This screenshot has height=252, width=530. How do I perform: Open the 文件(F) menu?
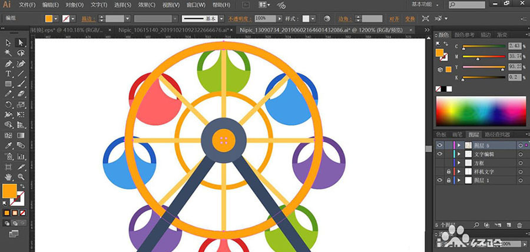point(27,5)
